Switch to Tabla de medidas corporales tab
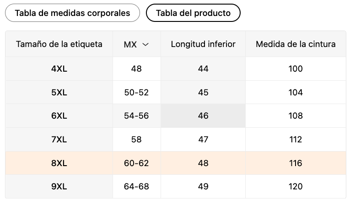 coord(72,13)
